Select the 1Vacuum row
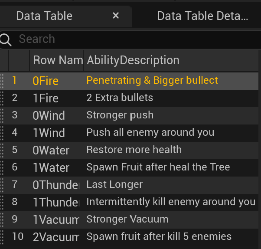This screenshot has width=261, height=249. point(56,220)
